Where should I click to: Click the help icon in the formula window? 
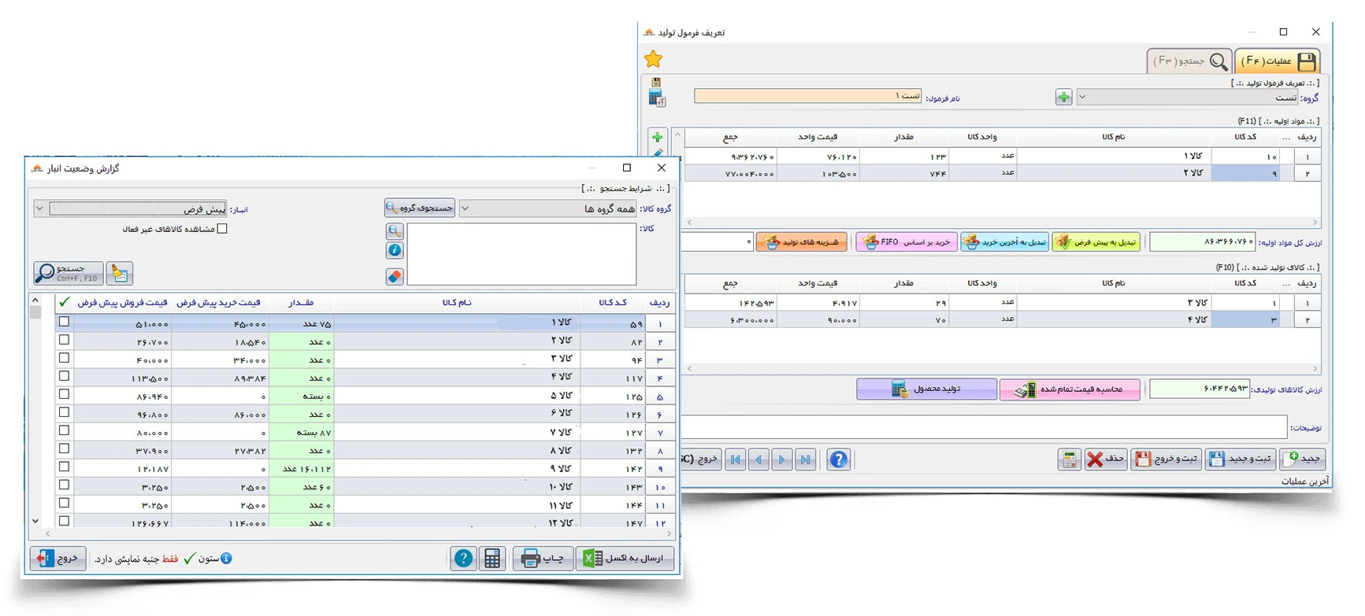point(839,459)
